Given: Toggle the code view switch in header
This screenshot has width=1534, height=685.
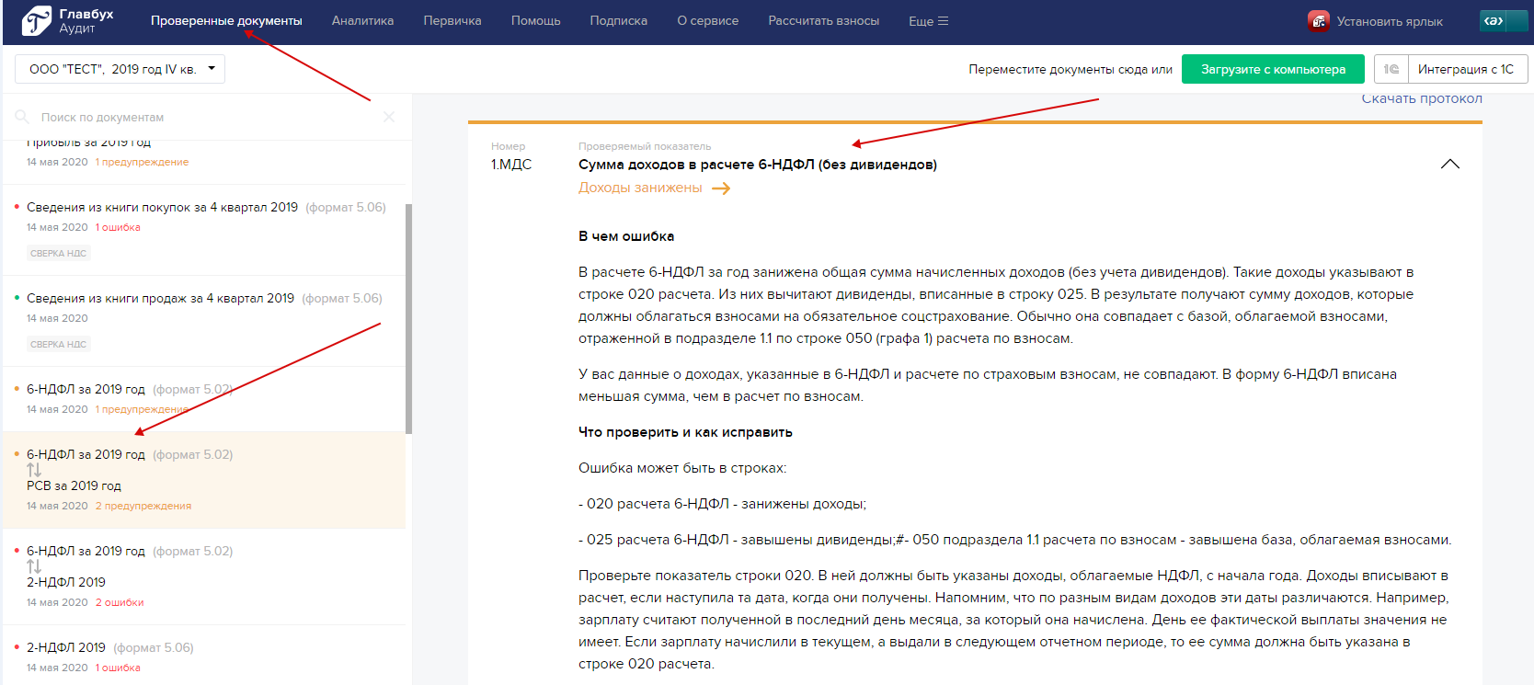Looking at the screenshot, I should [x=1503, y=20].
